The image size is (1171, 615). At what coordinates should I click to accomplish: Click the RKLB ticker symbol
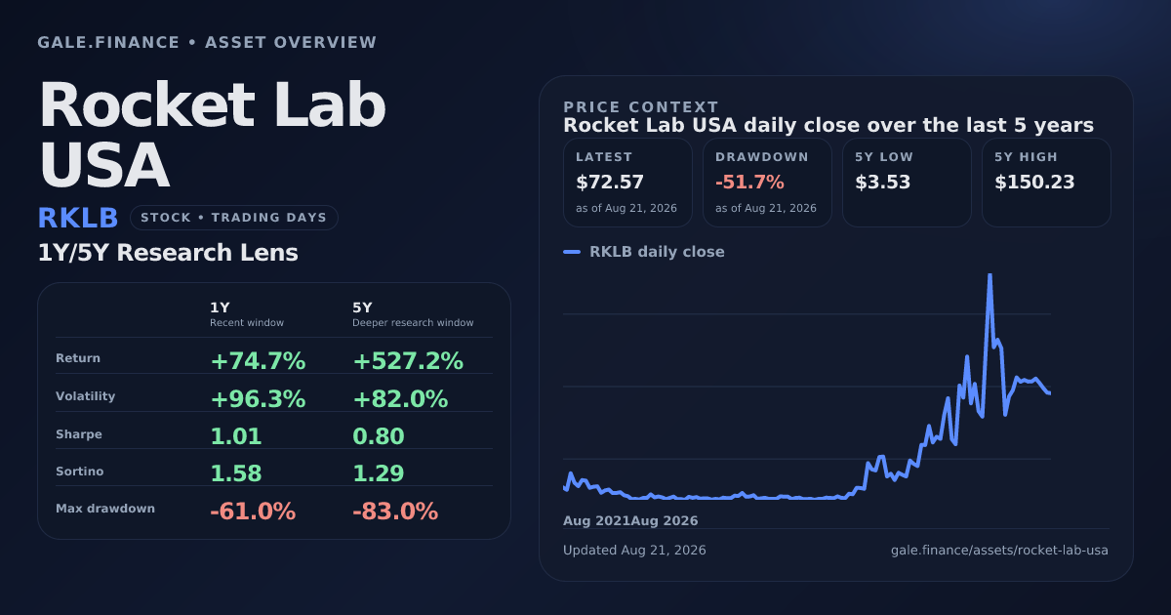pyautogui.click(x=78, y=218)
